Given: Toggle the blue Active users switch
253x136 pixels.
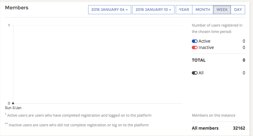Looking at the screenshot, I should pyautogui.click(x=195, y=41).
